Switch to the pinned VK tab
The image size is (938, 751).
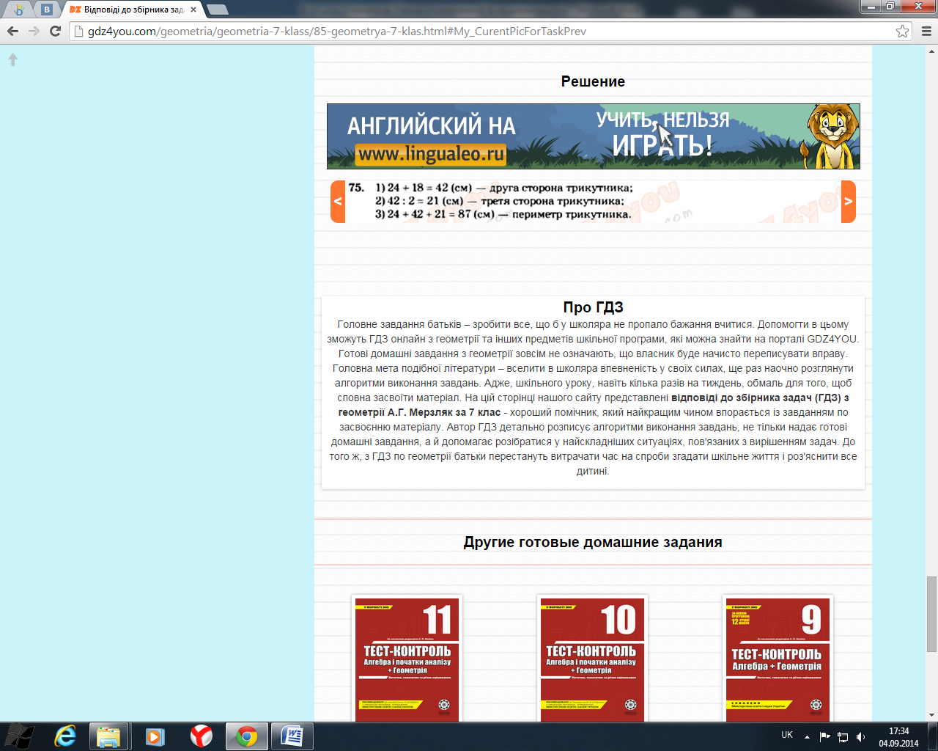coord(47,10)
